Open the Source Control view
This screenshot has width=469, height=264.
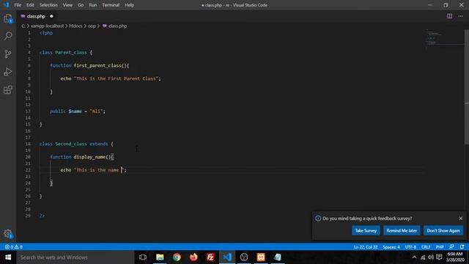tap(8, 54)
